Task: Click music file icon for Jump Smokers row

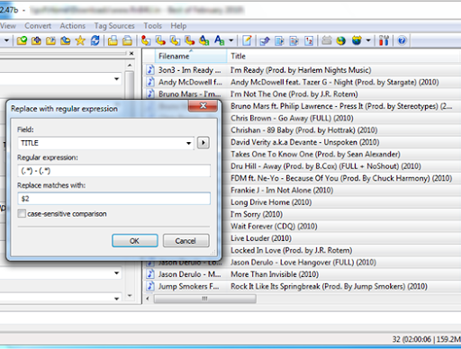Action: pyautogui.click(x=150, y=286)
